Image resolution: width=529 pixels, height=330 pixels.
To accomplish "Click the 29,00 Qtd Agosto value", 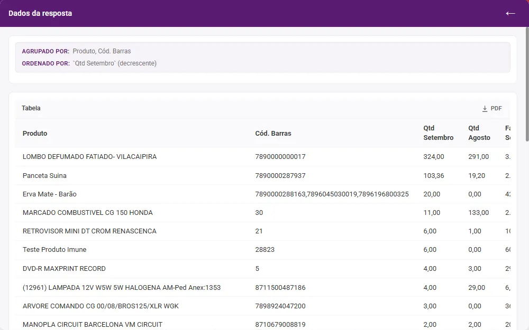I will (x=477, y=288).
